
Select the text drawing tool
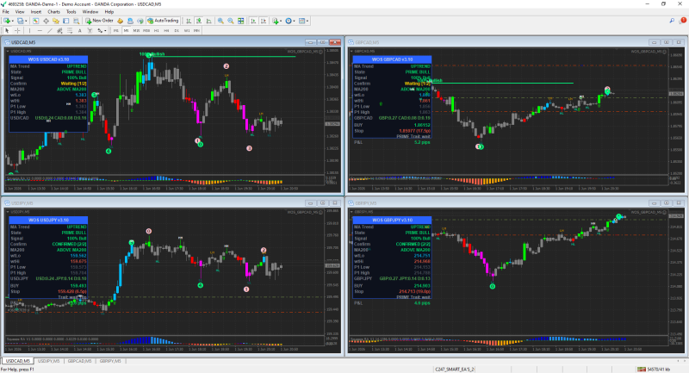[79, 31]
